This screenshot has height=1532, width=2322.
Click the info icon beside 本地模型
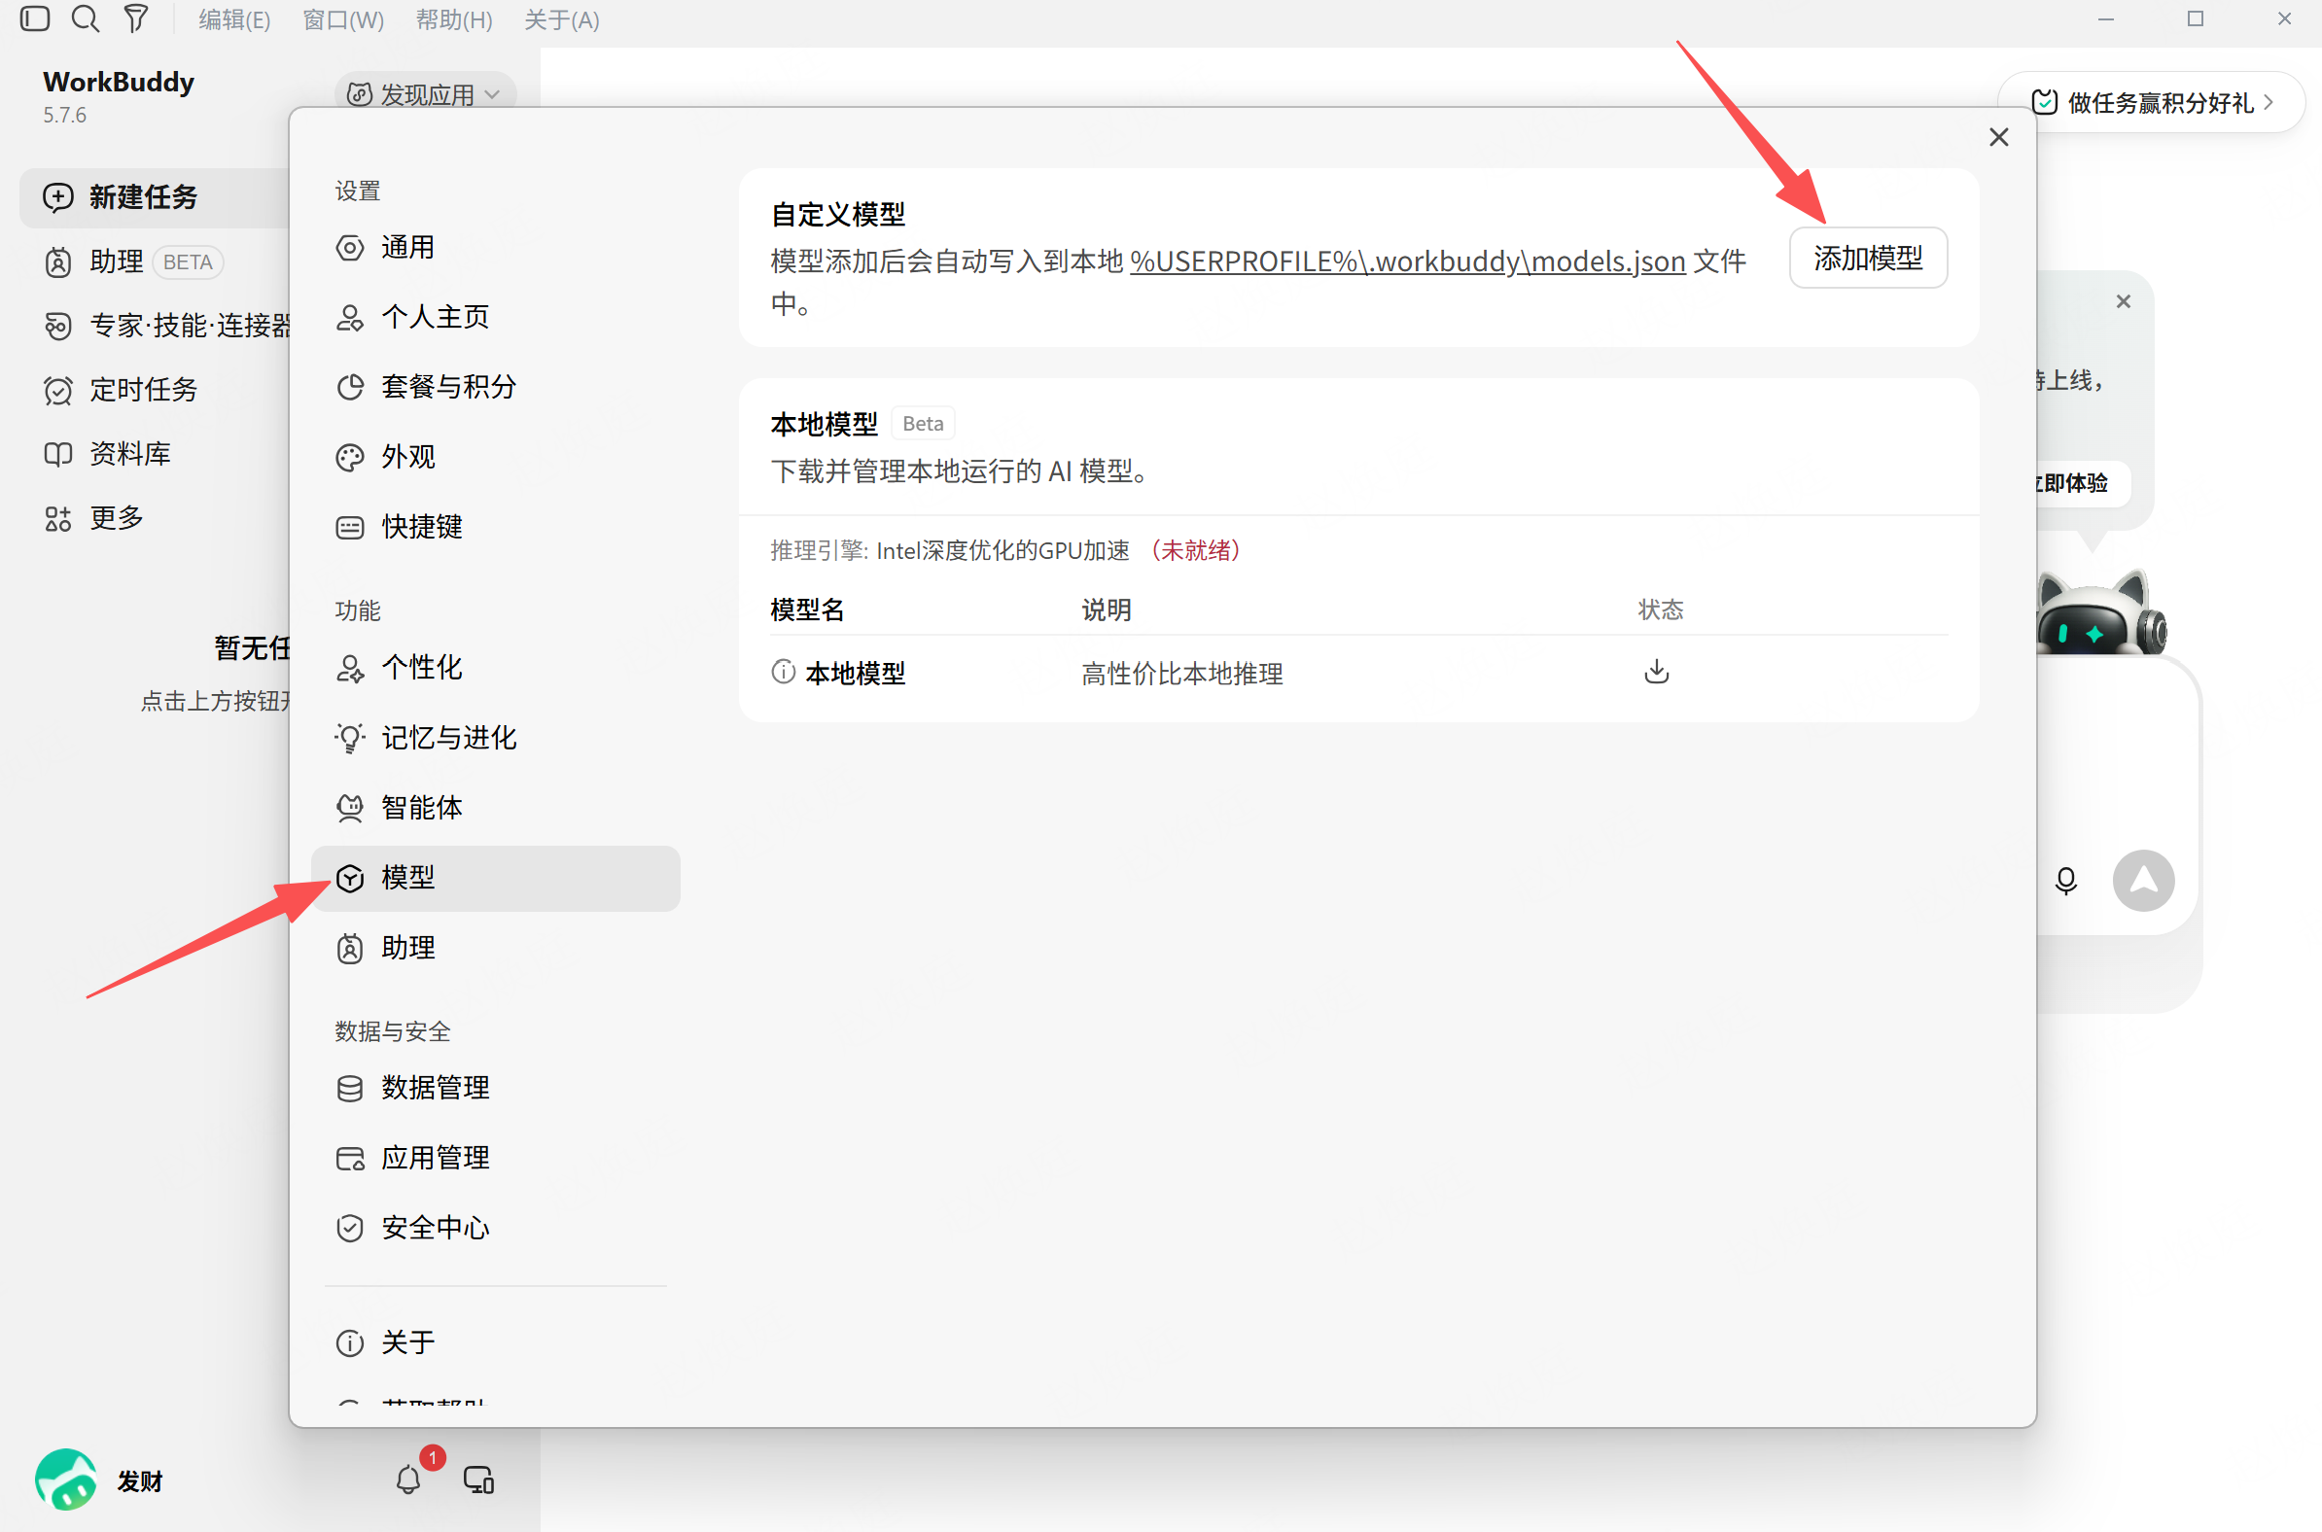[x=783, y=673]
